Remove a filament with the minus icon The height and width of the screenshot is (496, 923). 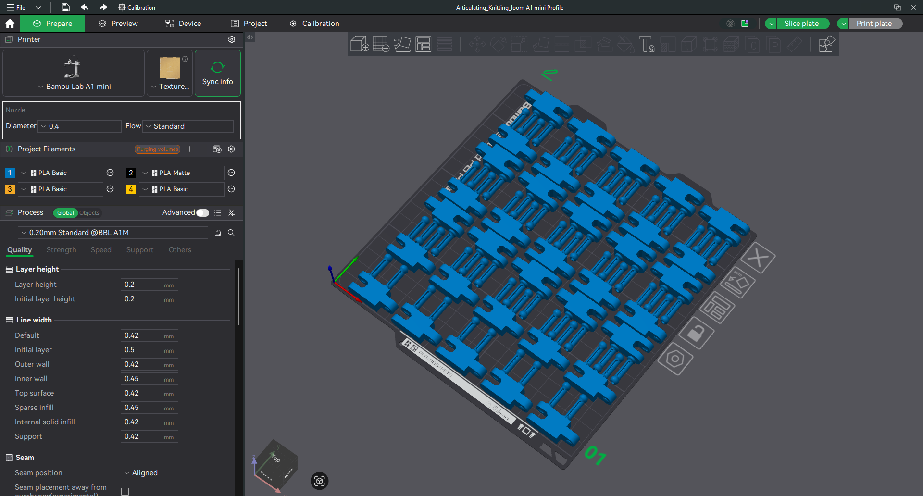pyautogui.click(x=203, y=149)
